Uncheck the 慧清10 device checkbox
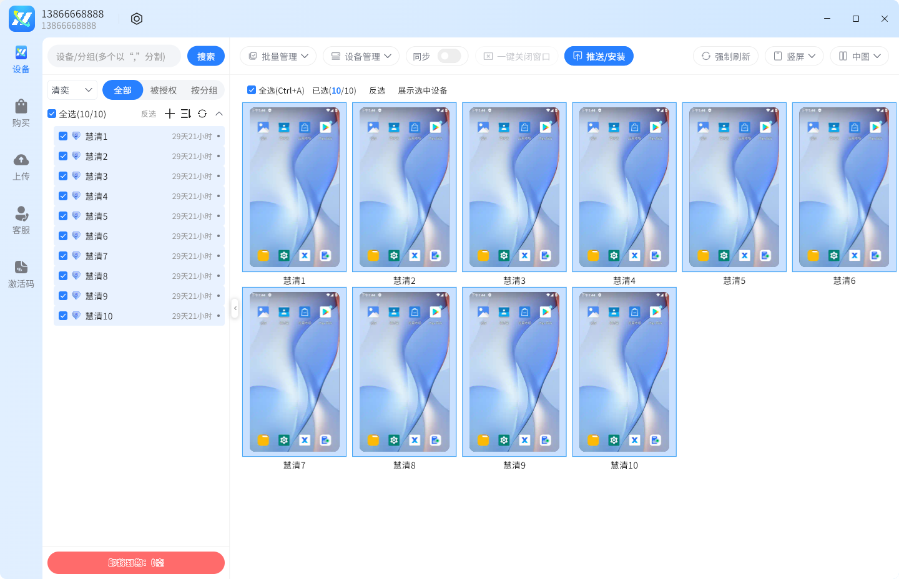The height and width of the screenshot is (579, 899). tap(63, 316)
